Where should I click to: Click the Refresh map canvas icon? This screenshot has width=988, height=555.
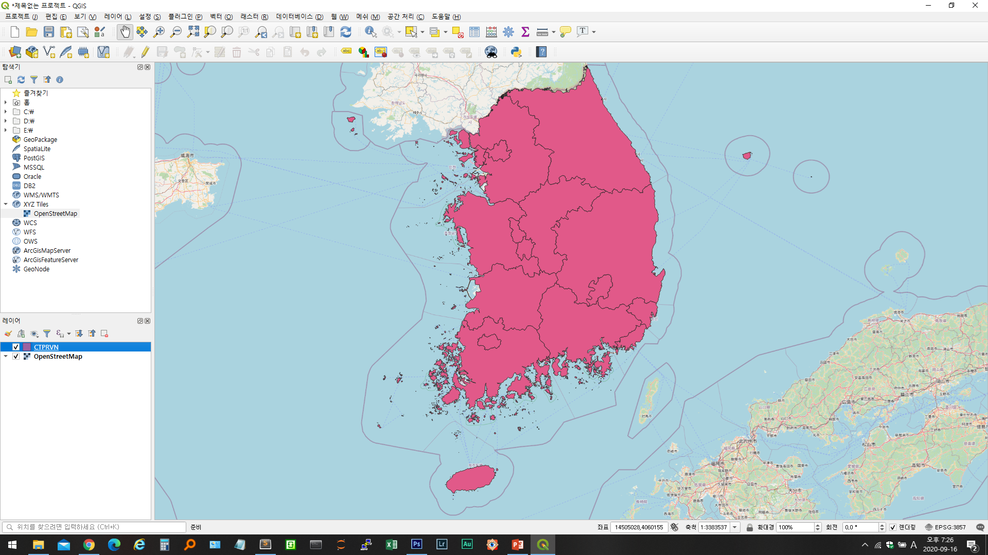[x=346, y=32]
